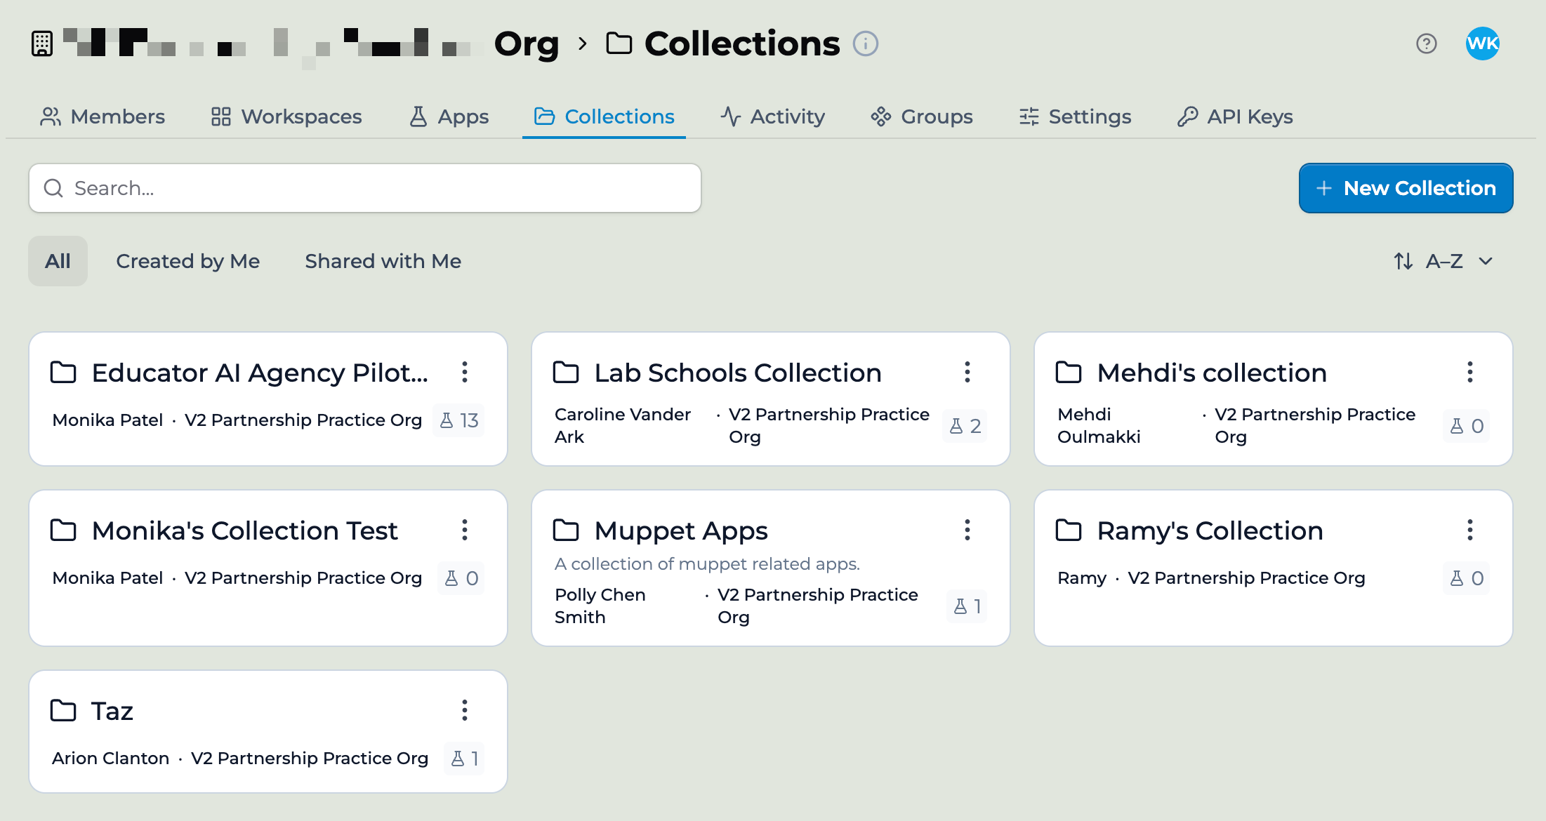Open the Settings tab
This screenshot has width=1546, height=821.
coord(1075,116)
